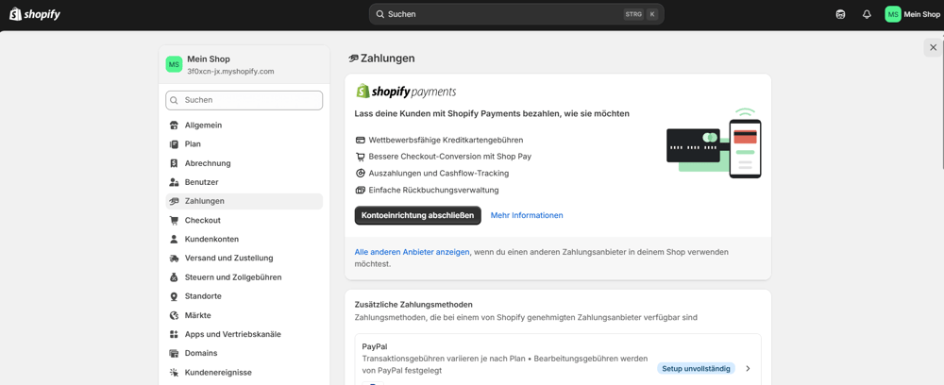Click Alle anderen Anbieter anzeigen link

click(x=412, y=252)
